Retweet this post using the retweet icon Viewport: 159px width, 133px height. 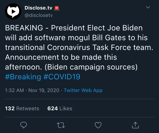(61, 125)
